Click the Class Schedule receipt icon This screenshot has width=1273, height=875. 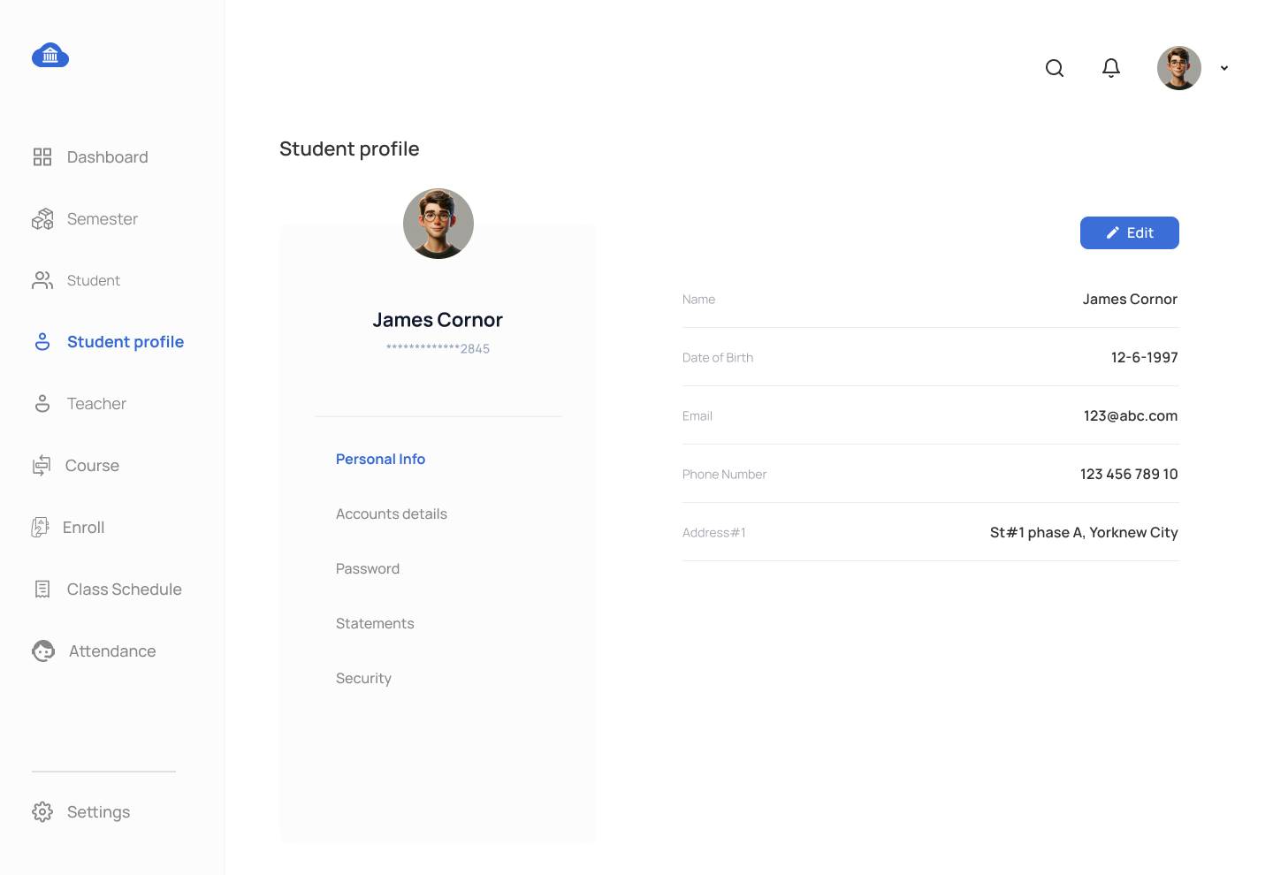point(42,590)
